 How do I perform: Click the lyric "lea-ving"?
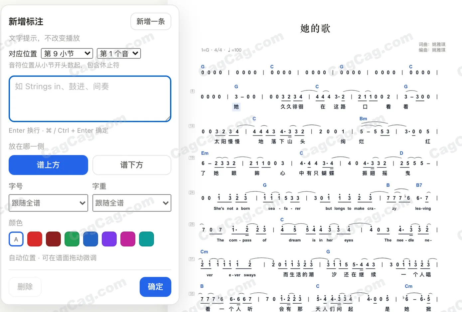click(423, 208)
